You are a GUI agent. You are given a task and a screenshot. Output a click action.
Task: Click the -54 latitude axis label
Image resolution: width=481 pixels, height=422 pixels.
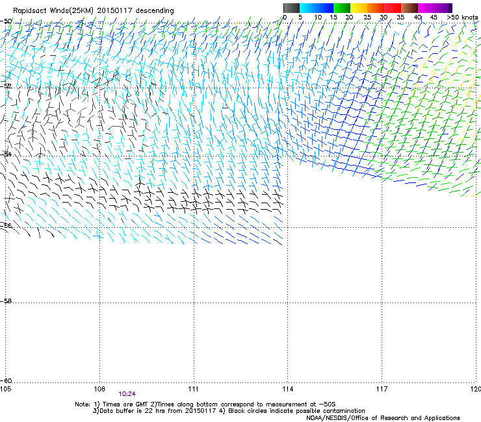(6, 154)
